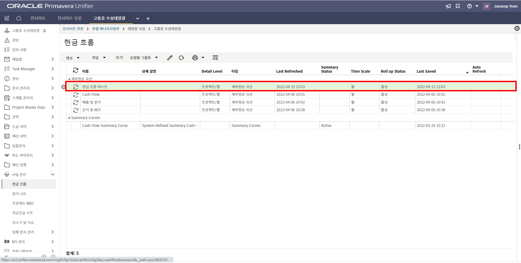Open the bookmarks icon in header
The height and width of the screenshot is (263, 521).
[x=458, y=6]
